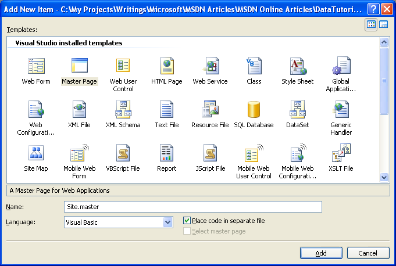Uncheck Place code in separate file
The height and width of the screenshot is (266, 396).
pos(187,221)
